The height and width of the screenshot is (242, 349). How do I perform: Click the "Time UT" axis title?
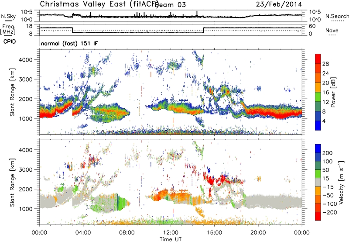pyautogui.click(x=171, y=239)
